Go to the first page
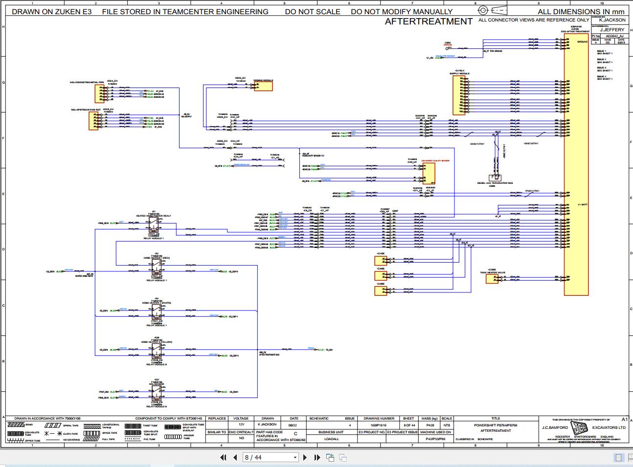This screenshot has height=467, width=633. (223, 458)
